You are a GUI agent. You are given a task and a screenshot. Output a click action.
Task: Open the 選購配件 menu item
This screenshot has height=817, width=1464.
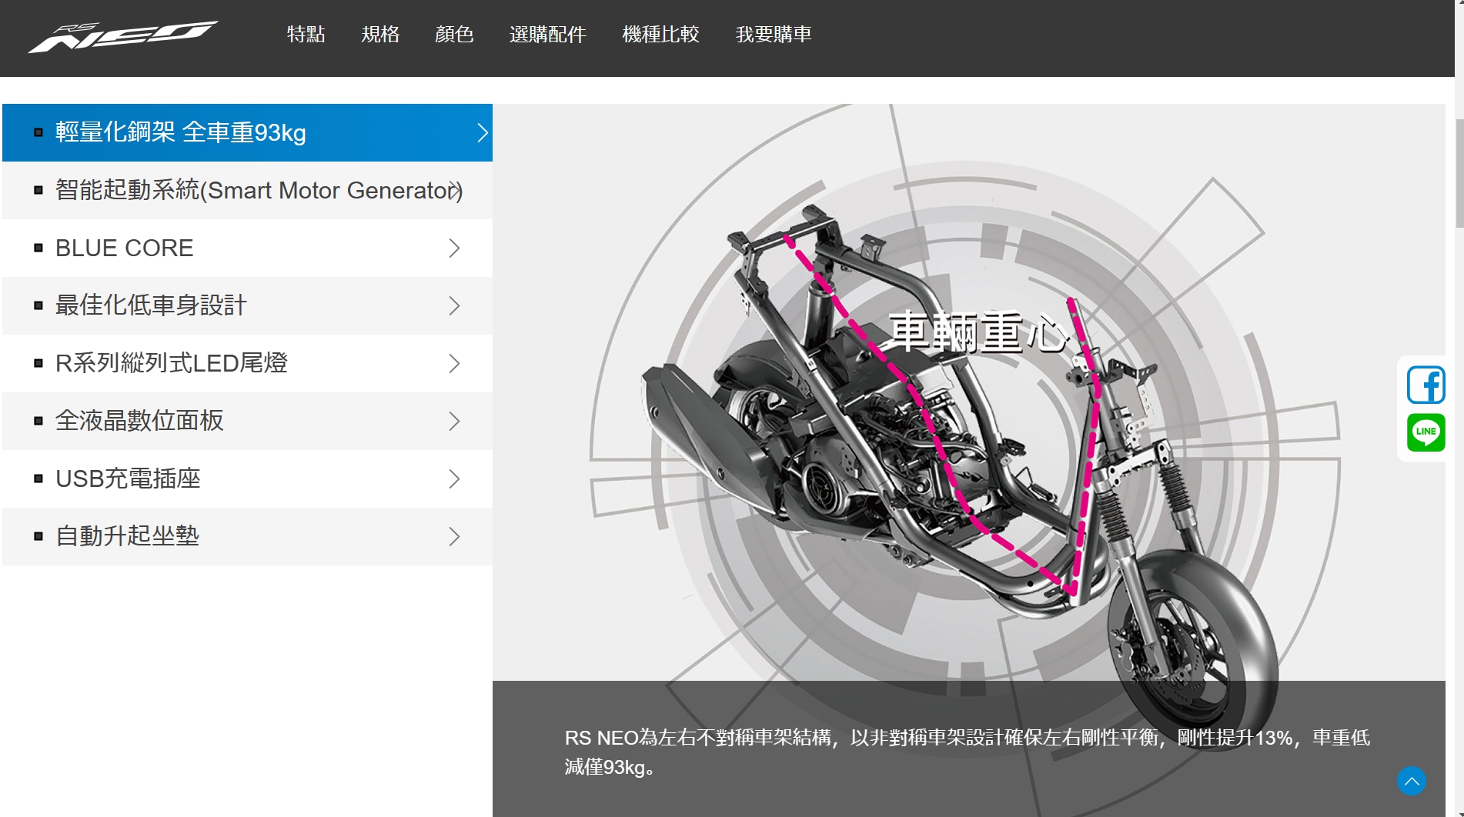point(547,35)
